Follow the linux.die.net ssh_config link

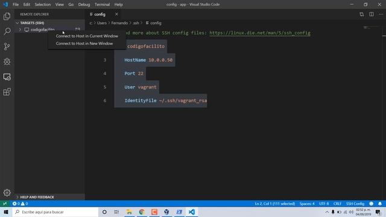pyautogui.click(x=260, y=33)
